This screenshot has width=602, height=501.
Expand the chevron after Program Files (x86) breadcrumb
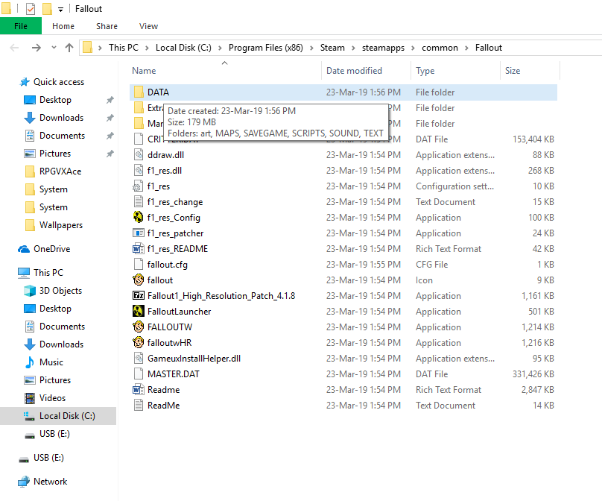click(311, 48)
